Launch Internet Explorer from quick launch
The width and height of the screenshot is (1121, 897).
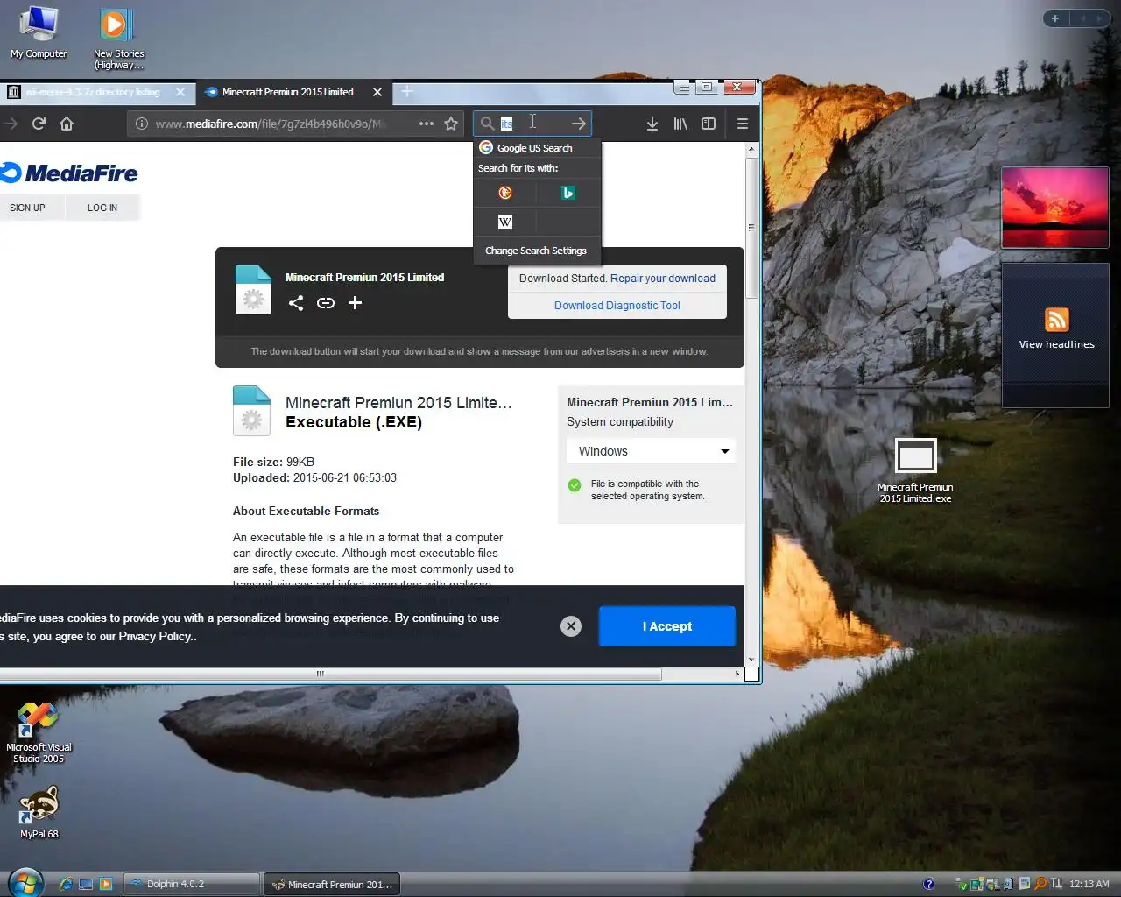coord(66,885)
